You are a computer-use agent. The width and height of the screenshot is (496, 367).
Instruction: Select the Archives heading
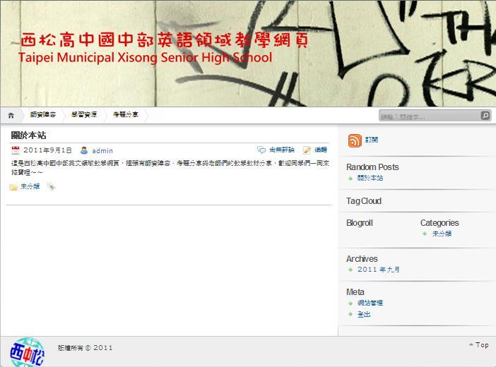(x=362, y=259)
